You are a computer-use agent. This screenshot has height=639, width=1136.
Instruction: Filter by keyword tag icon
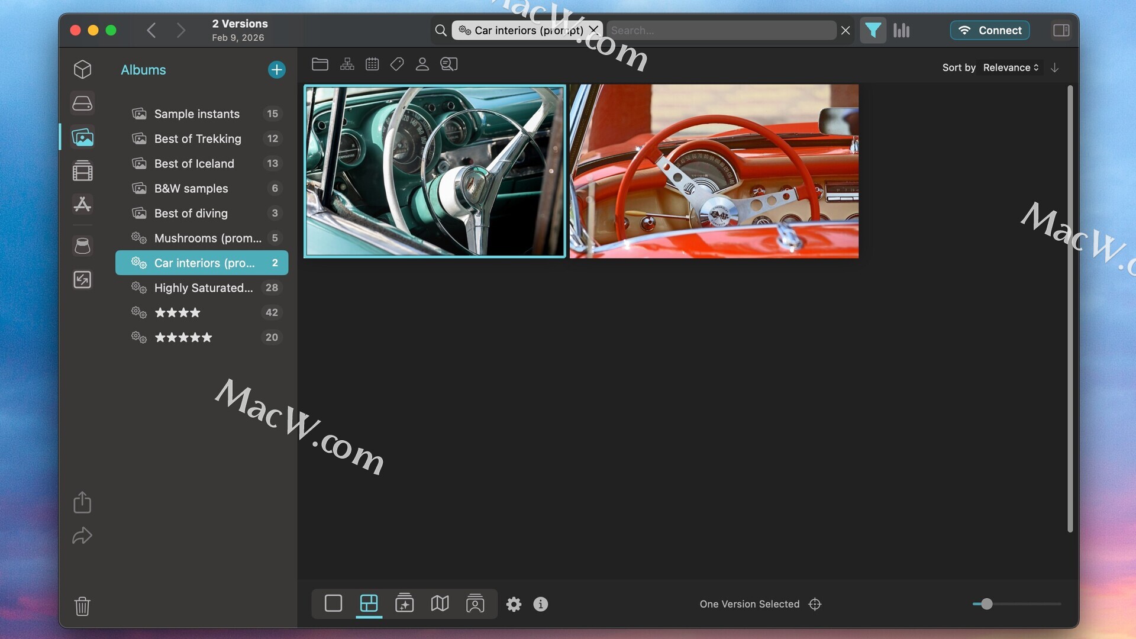point(397,64)
